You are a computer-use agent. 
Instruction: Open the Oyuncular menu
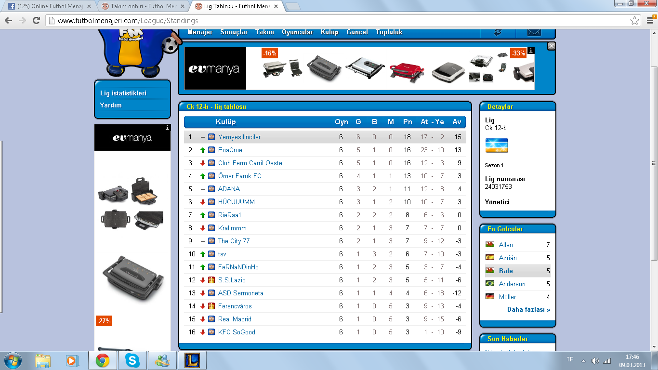pyautogui.click(x=297, y=32)
